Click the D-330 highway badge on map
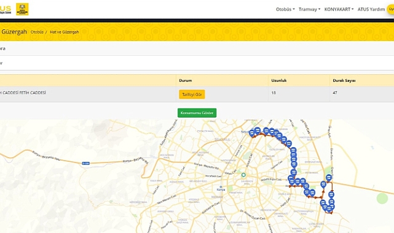This screenshot has height=233, width=394. click(85, 163)
